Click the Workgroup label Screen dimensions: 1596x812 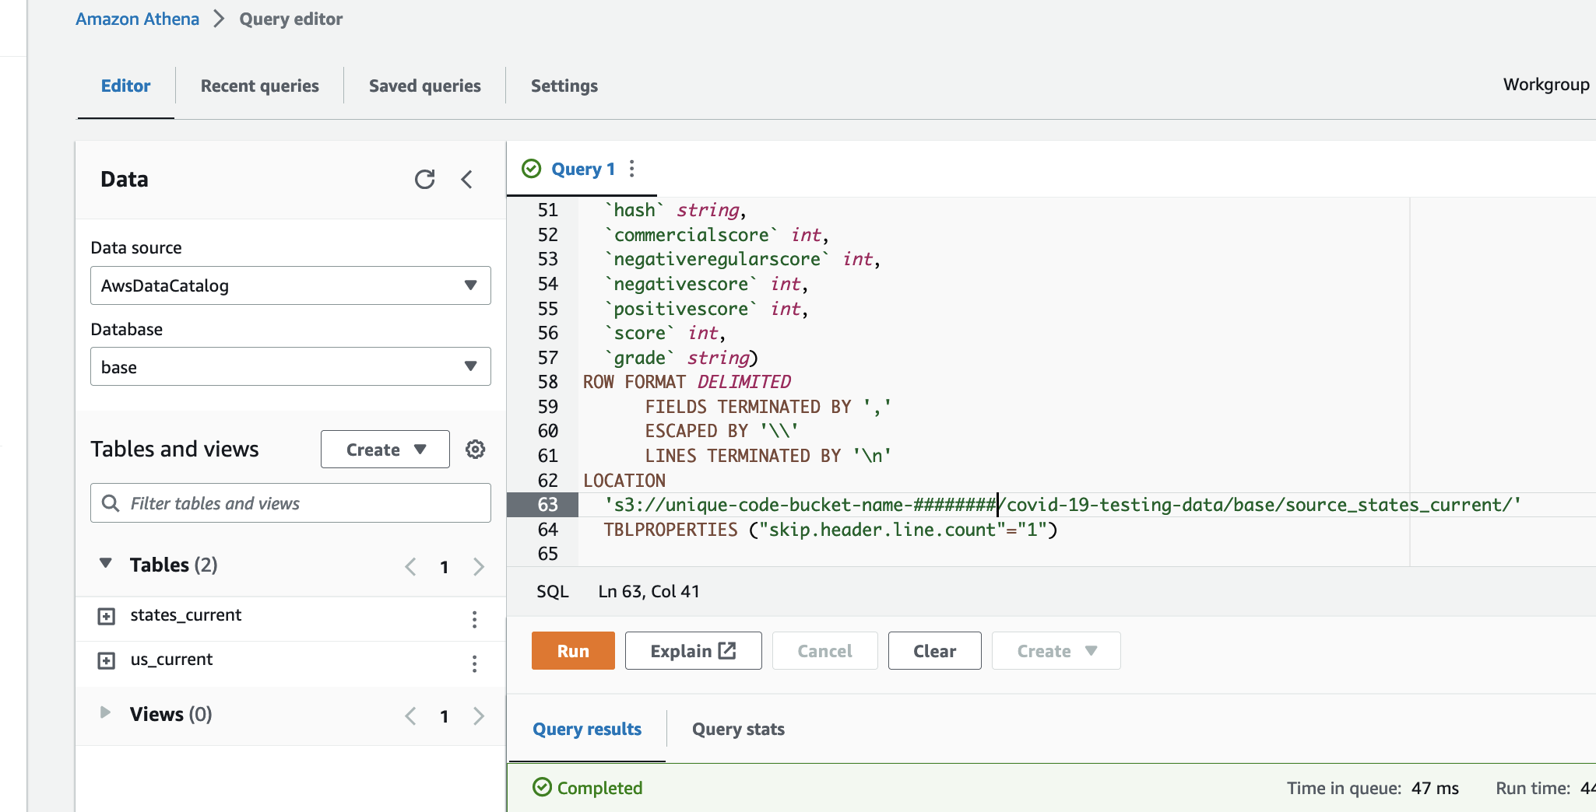coord(1546,84)
